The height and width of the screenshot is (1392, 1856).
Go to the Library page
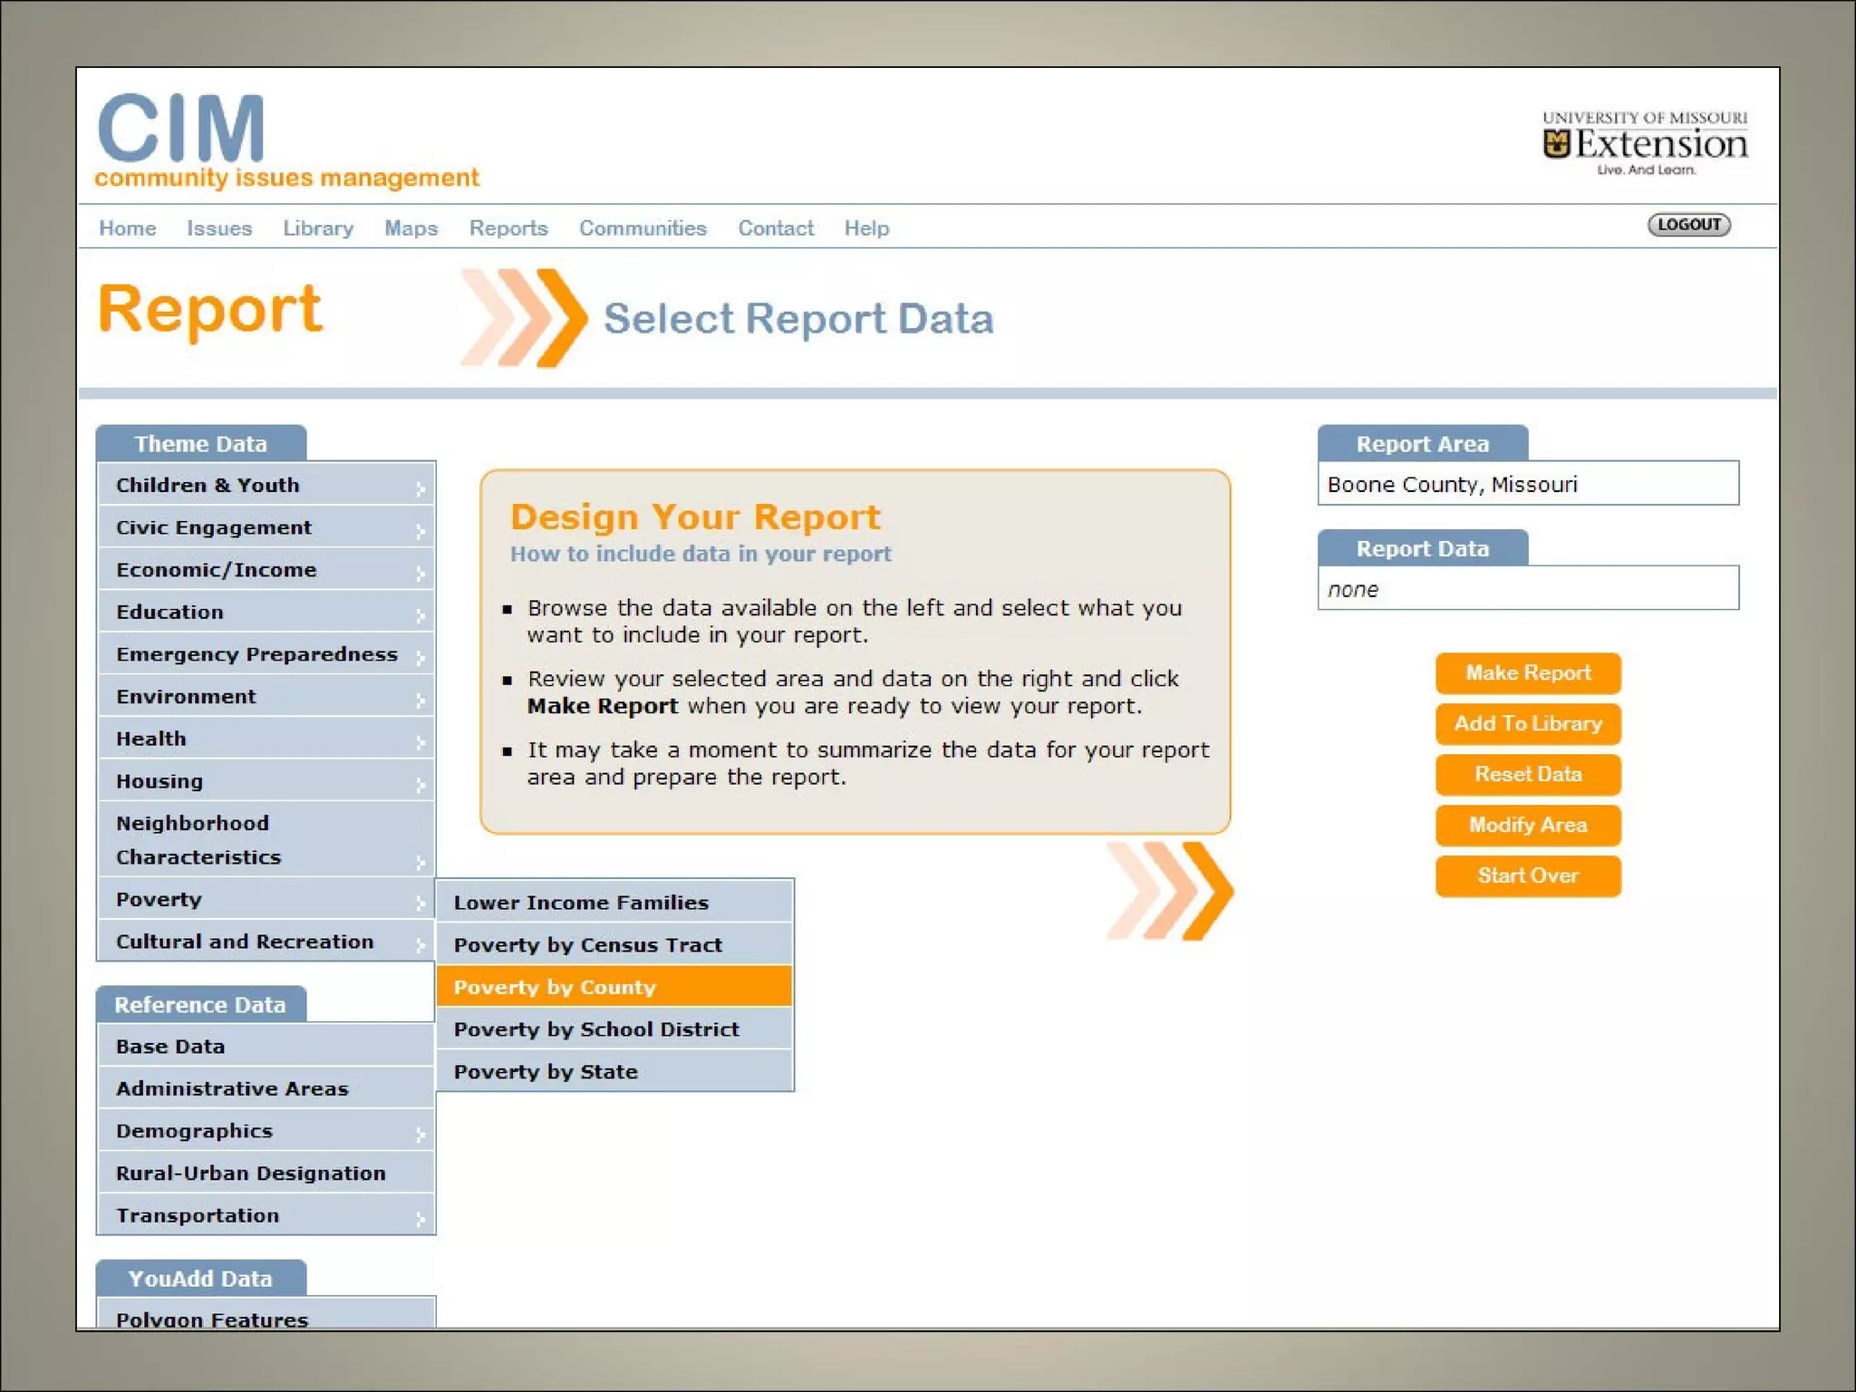click(317, 228)
